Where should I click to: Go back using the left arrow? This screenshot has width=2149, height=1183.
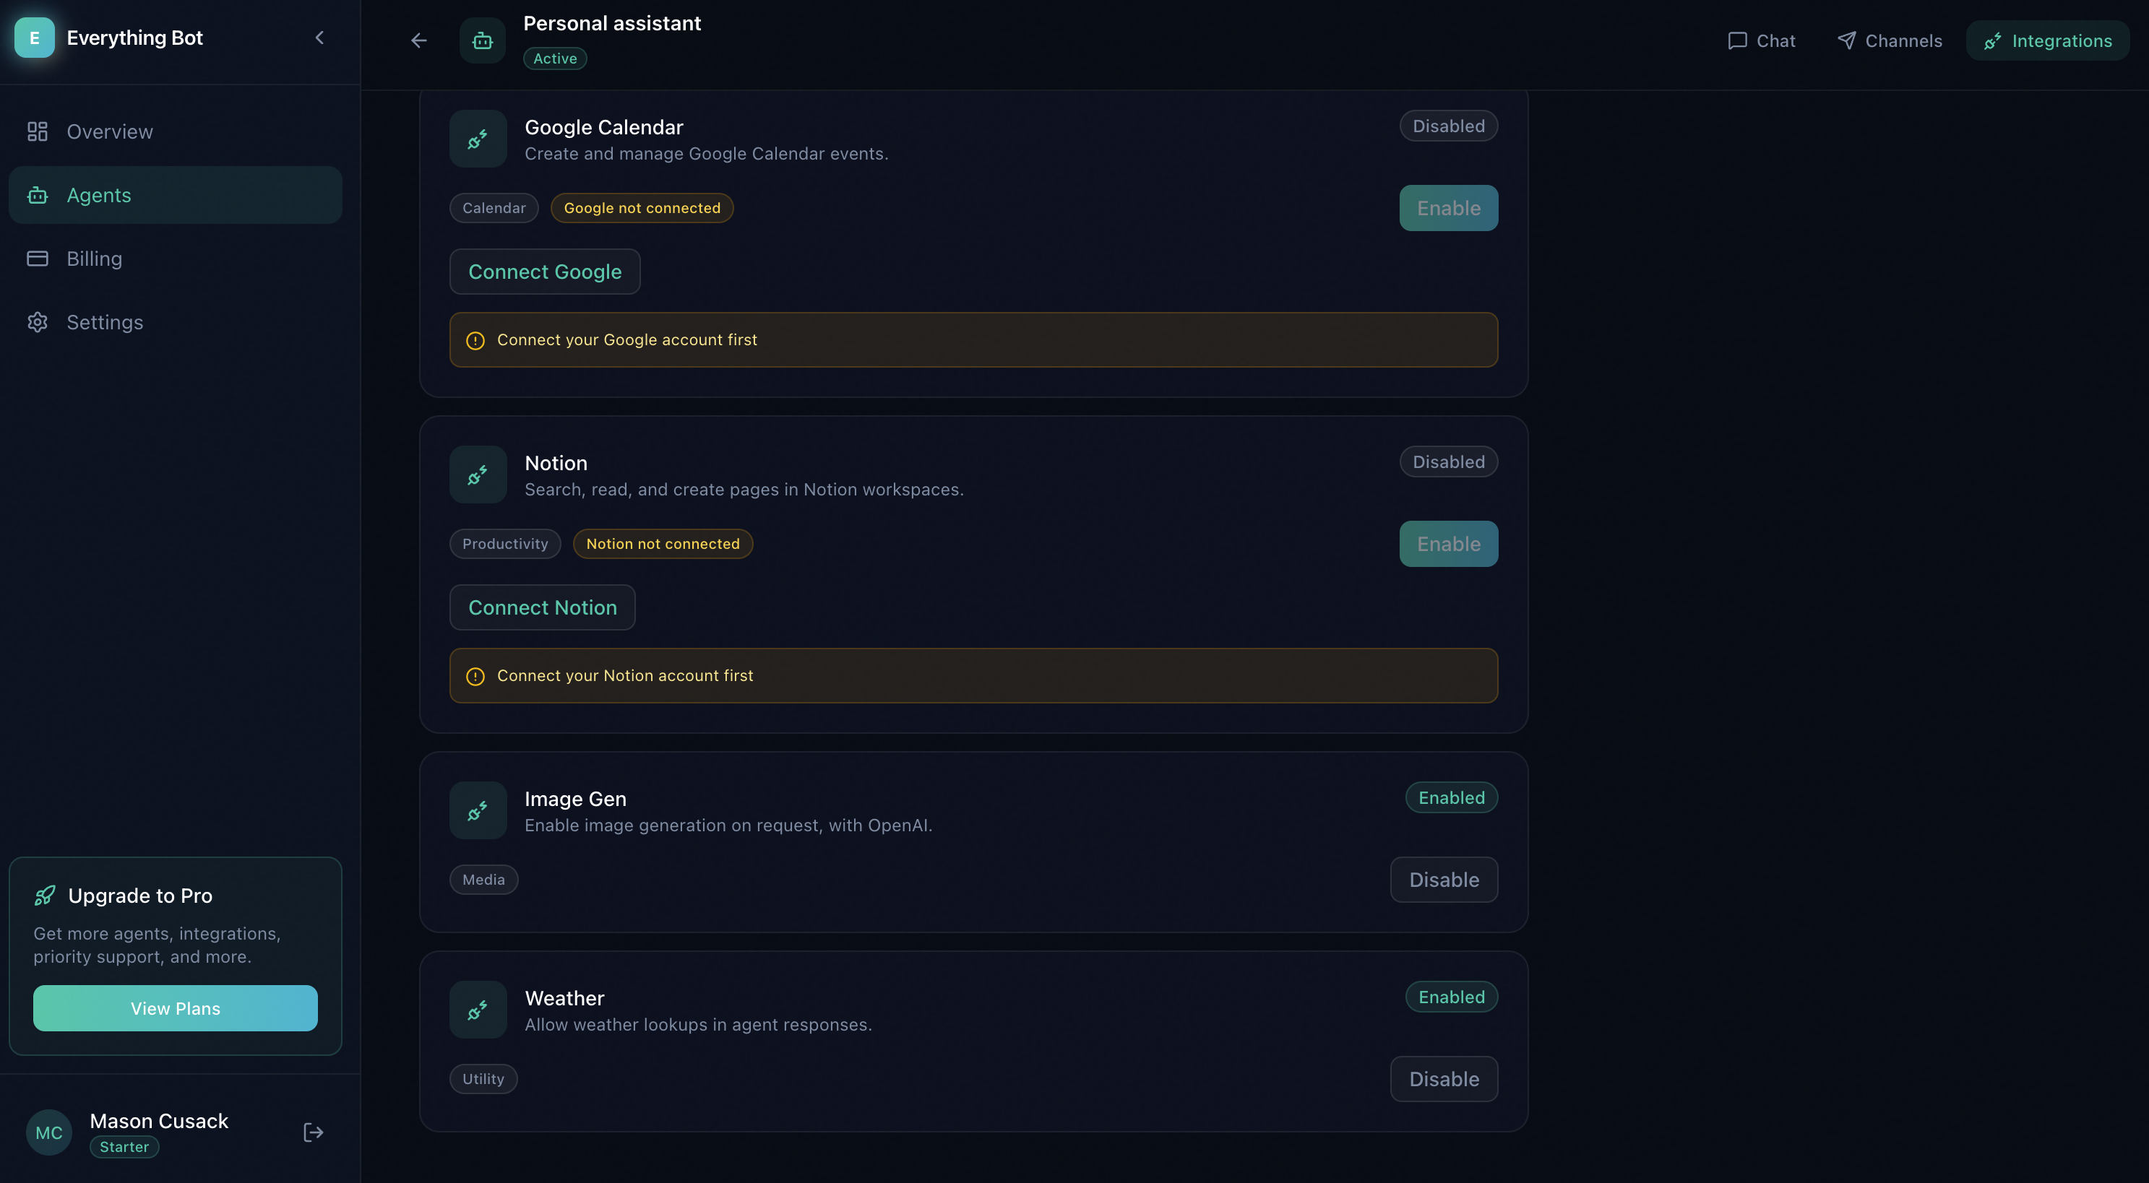coord(419,40)
